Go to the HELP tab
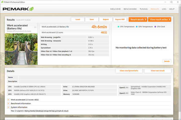Image resolution: width=181 pixels, height=120 pixels. pyautogui.click(x=172, y=9)
